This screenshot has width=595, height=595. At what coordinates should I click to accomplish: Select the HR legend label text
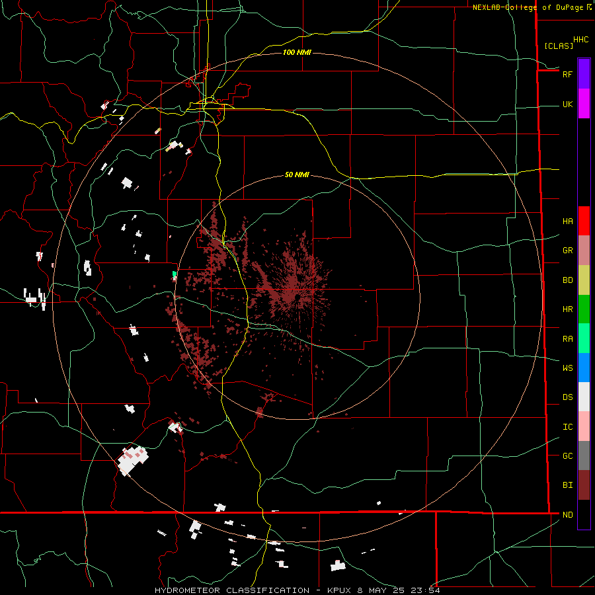point(567,309)
